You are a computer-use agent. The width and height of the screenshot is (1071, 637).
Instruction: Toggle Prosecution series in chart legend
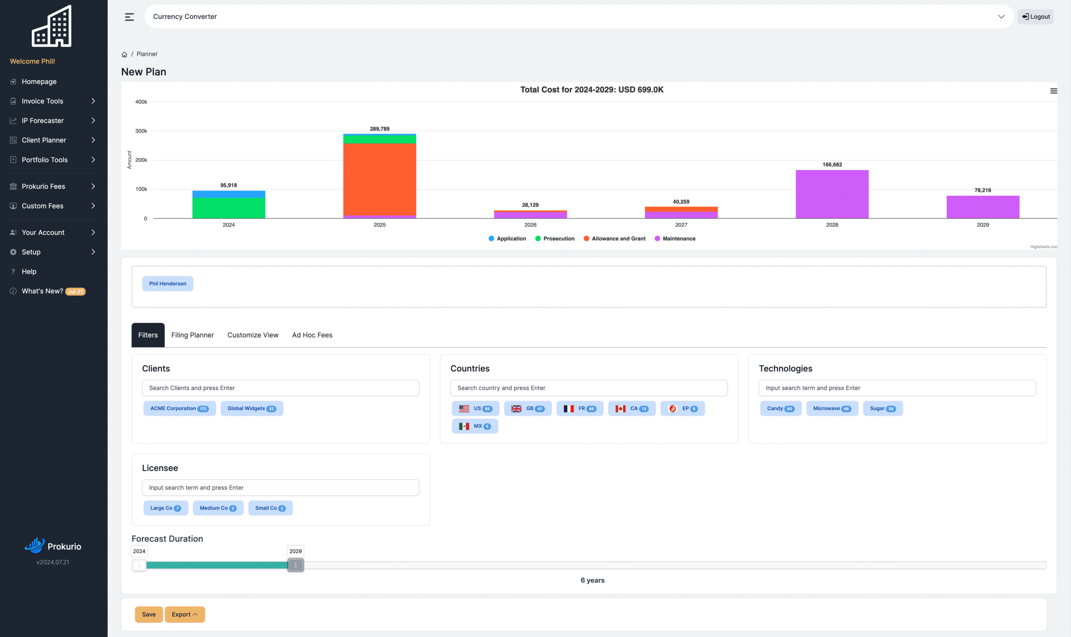click(x=555, y=239)
